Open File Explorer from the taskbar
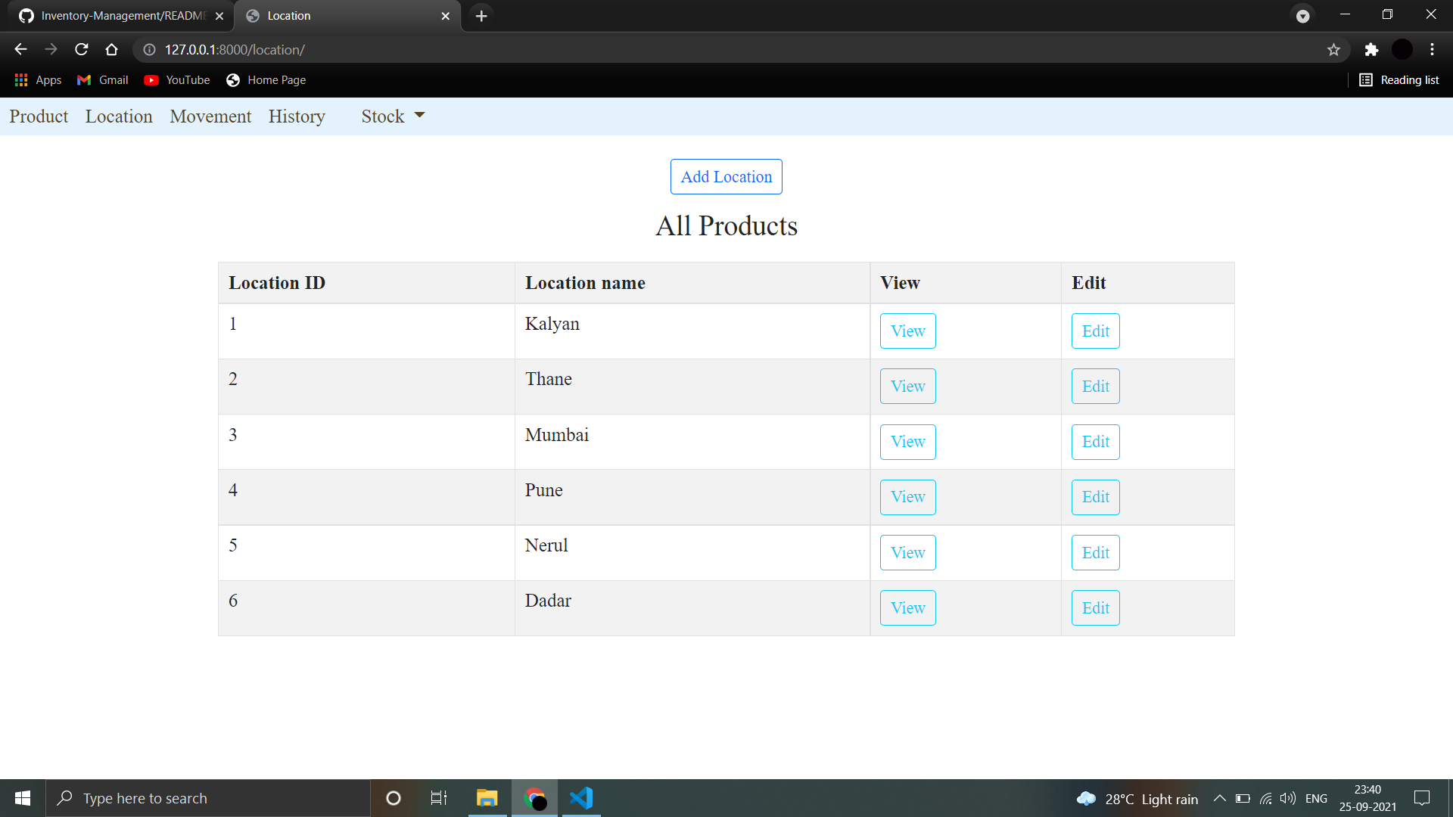Screen dimensions: 1453x817 pyautogui.click(x=487, y=797)
